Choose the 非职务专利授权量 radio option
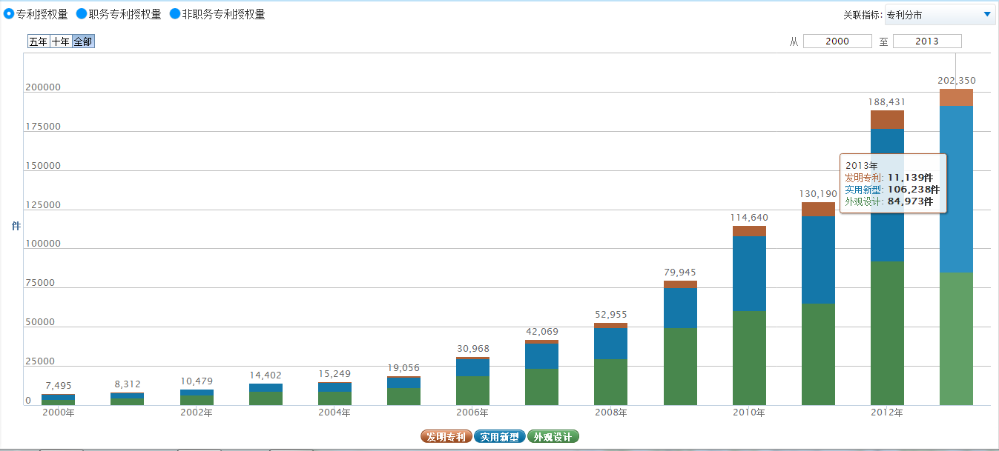The height and width of the screenshot is (451, 999). pyautogui.click(x=176, y=14)
